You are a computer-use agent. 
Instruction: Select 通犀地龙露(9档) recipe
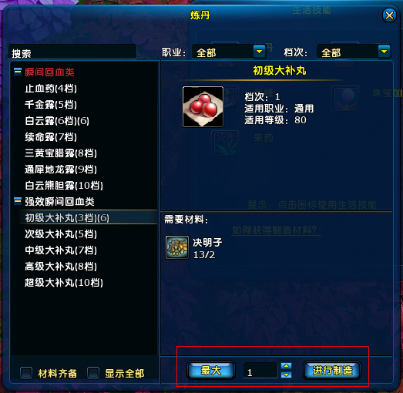[61, 170]
